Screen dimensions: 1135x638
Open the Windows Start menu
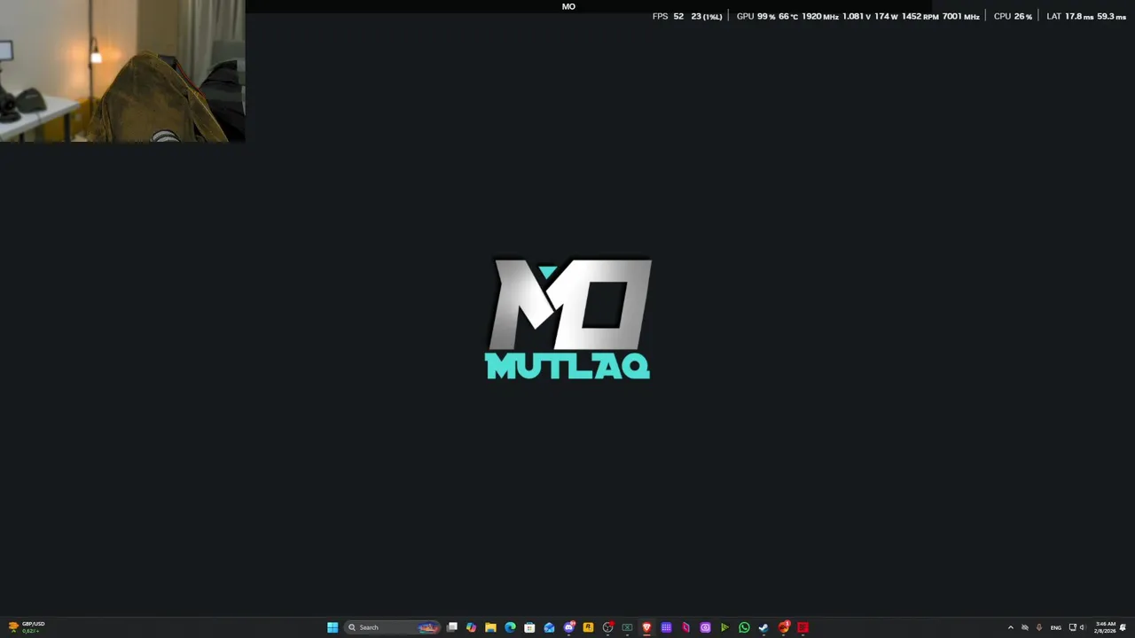pyautogui.click(x=333, y=627)
